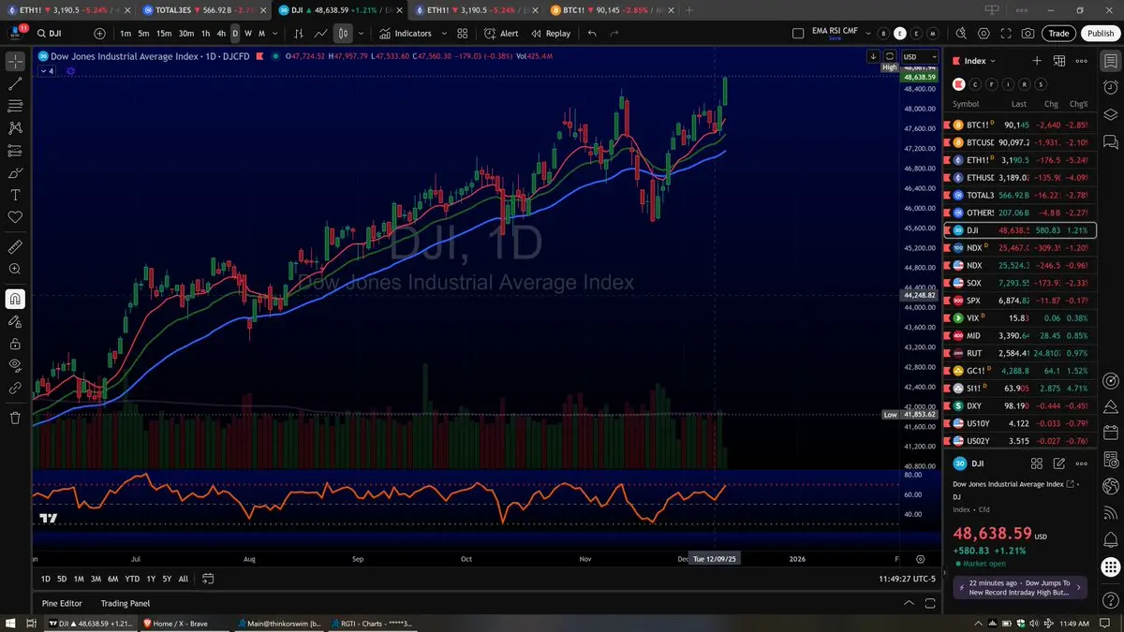Select the crosshair cursor tool
The height and width of the screenshot is (632, 1124).
tap(15, 62)
